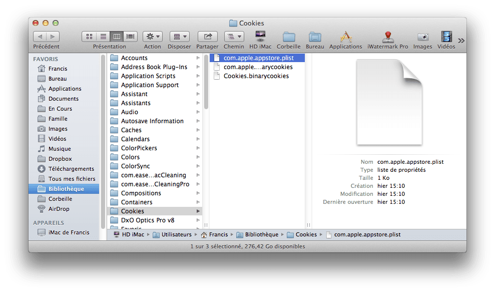This screenshot has height=292, width=495.
Task: Switch to column view presentation
Action: [x=117, y=37]
